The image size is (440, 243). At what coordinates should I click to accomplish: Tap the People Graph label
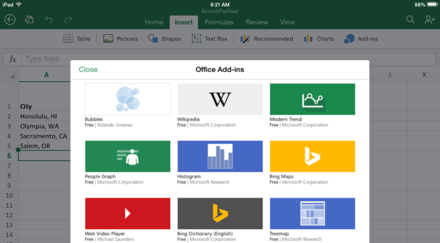tap(100, 176)
